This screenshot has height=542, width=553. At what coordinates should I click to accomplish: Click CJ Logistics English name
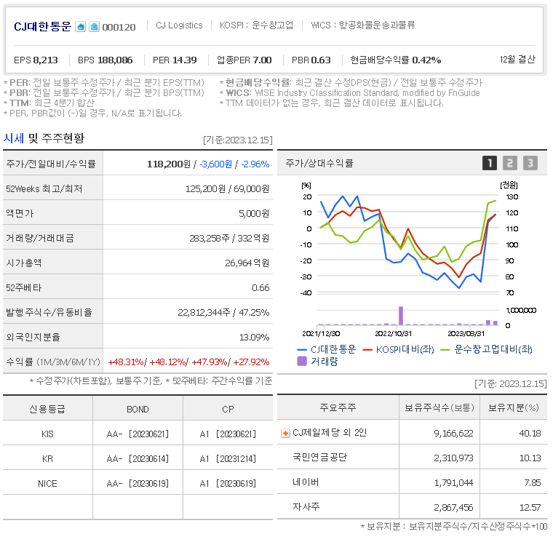pyautogui.click(x=179, y=25)
